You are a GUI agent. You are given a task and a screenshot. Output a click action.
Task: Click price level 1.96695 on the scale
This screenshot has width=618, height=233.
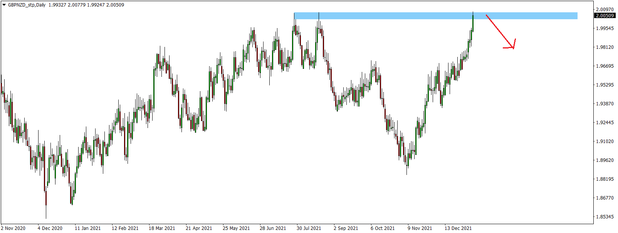605,66
